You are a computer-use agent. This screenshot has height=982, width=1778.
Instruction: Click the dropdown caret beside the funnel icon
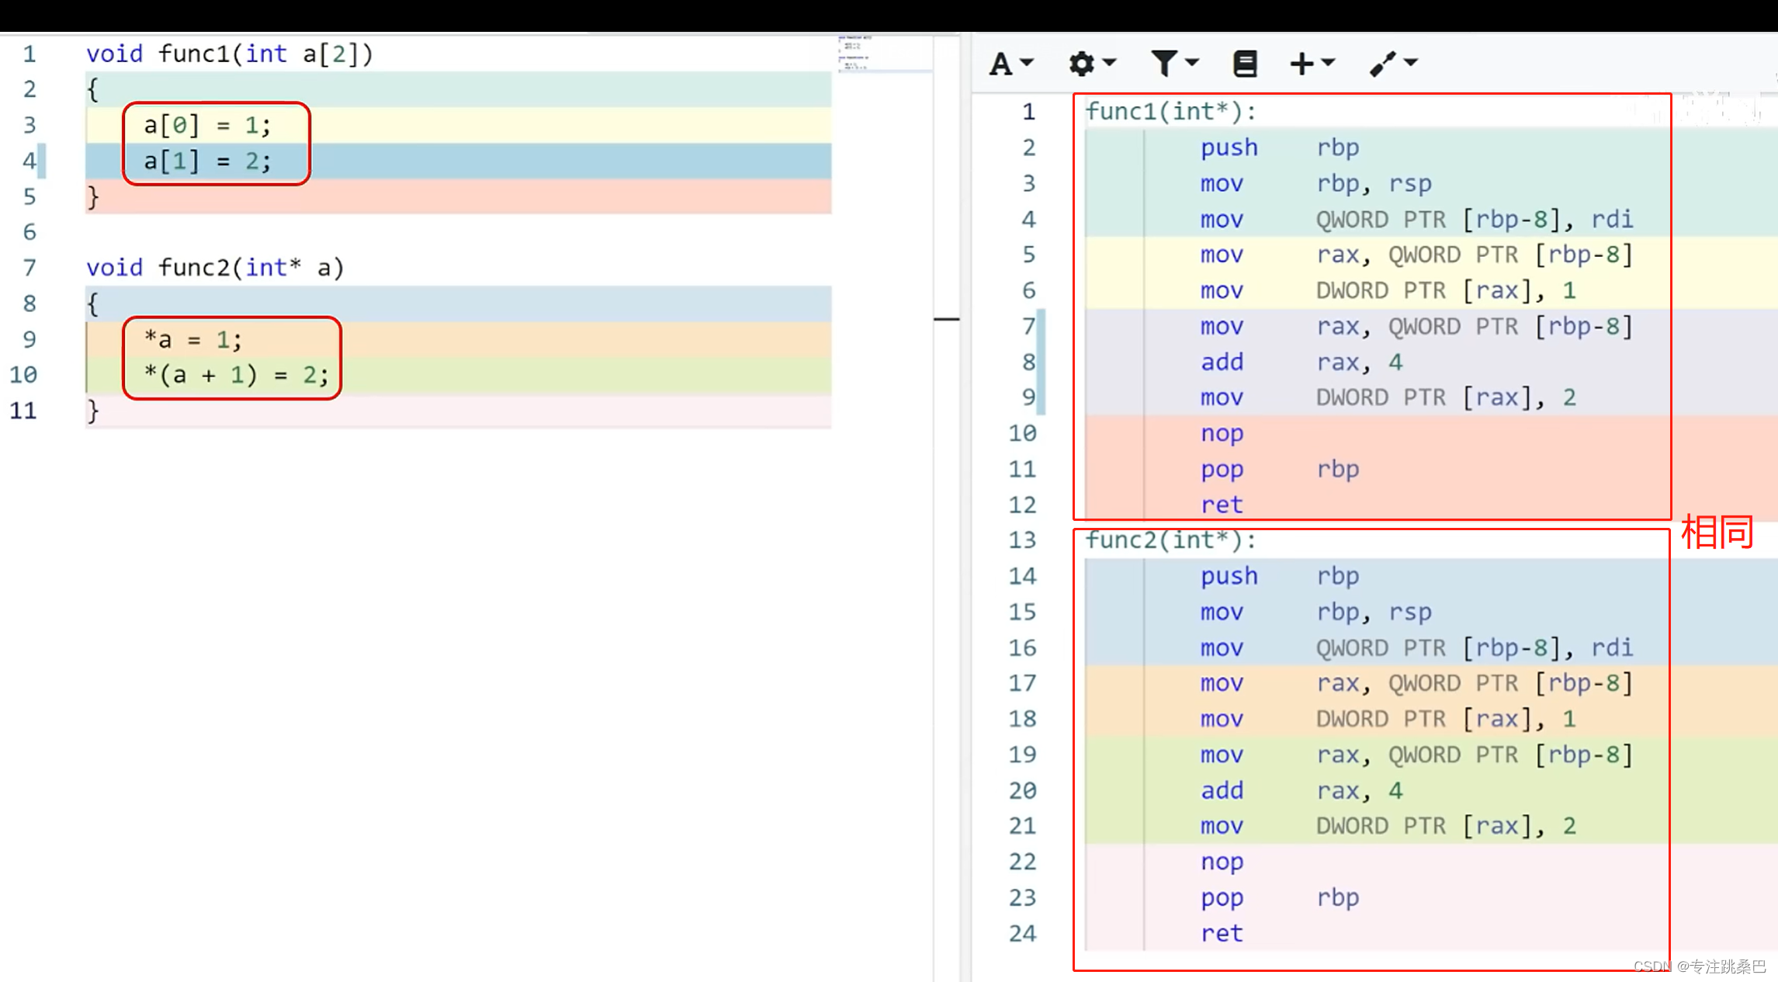[x=1192, y=62]
